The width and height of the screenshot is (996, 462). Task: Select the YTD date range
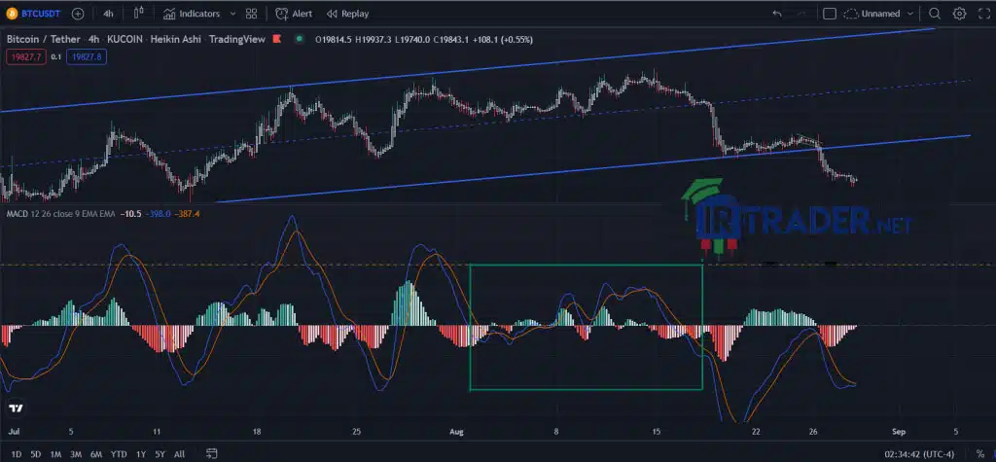click(x=118, y=454)
